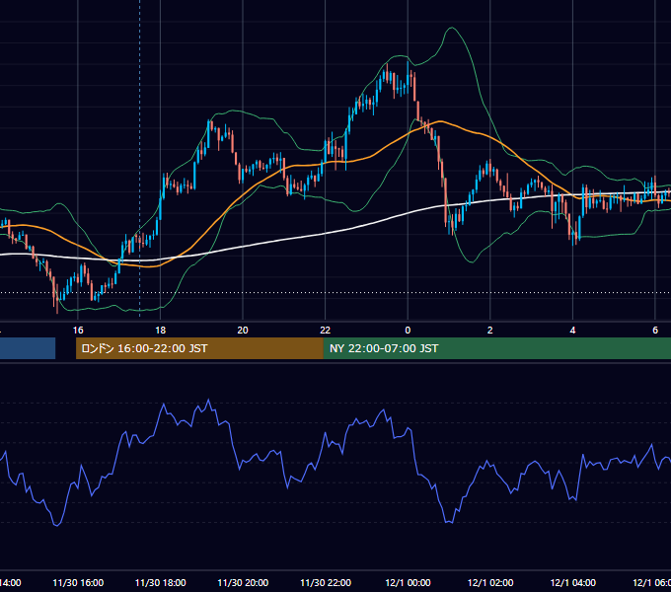Click the 12/1 00:00 date label
The width and height of the screenshot is (671, 592).
coord(408,583)
